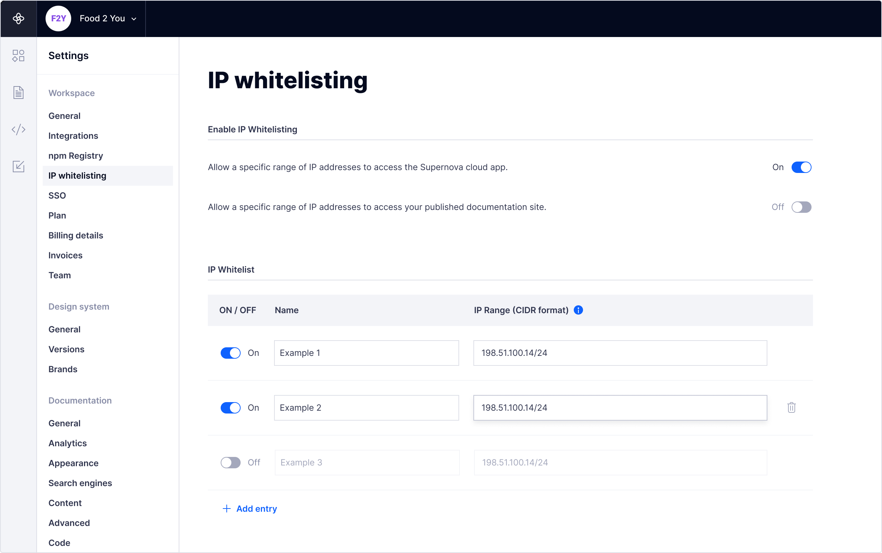This screenshot has height=553, width=882.
Task: Turn off the Example 1 whitelist entry
Action: click(231, 353)
